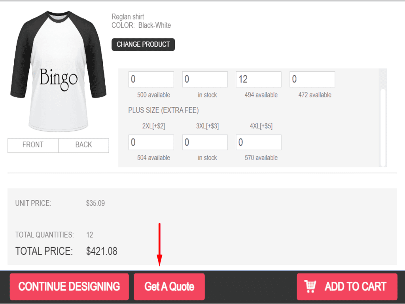The width and height of the screenshot is (405, 304).
Task: Request pricing with Get A Quote
Action: tap(169, 287)
